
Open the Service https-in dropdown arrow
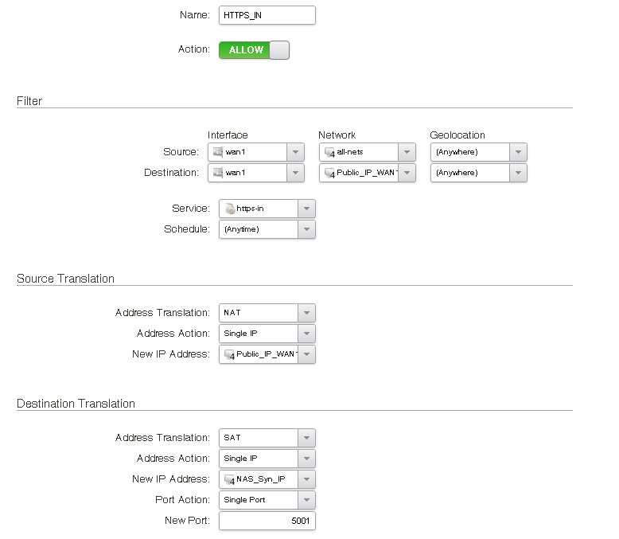coord(306,209)
